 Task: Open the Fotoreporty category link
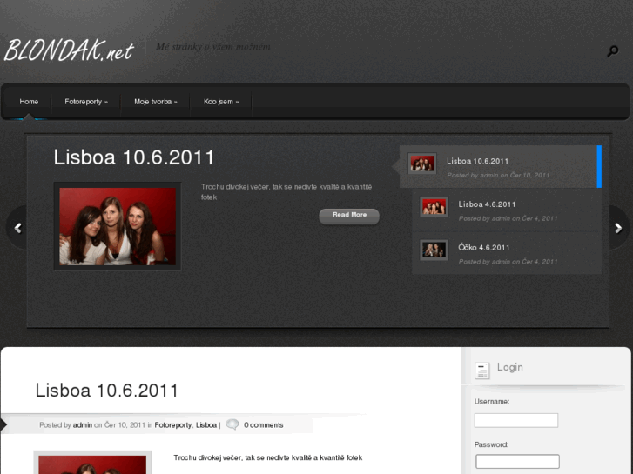[x=172, y=424]
